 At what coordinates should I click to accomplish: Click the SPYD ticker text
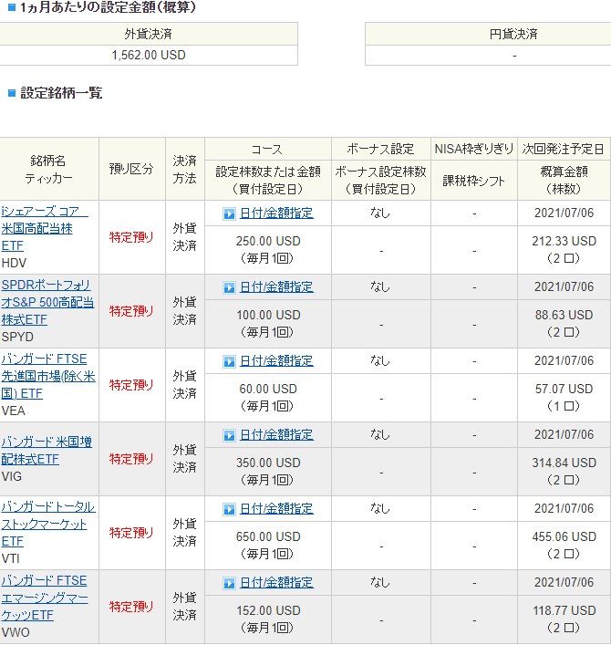(17, 337)
